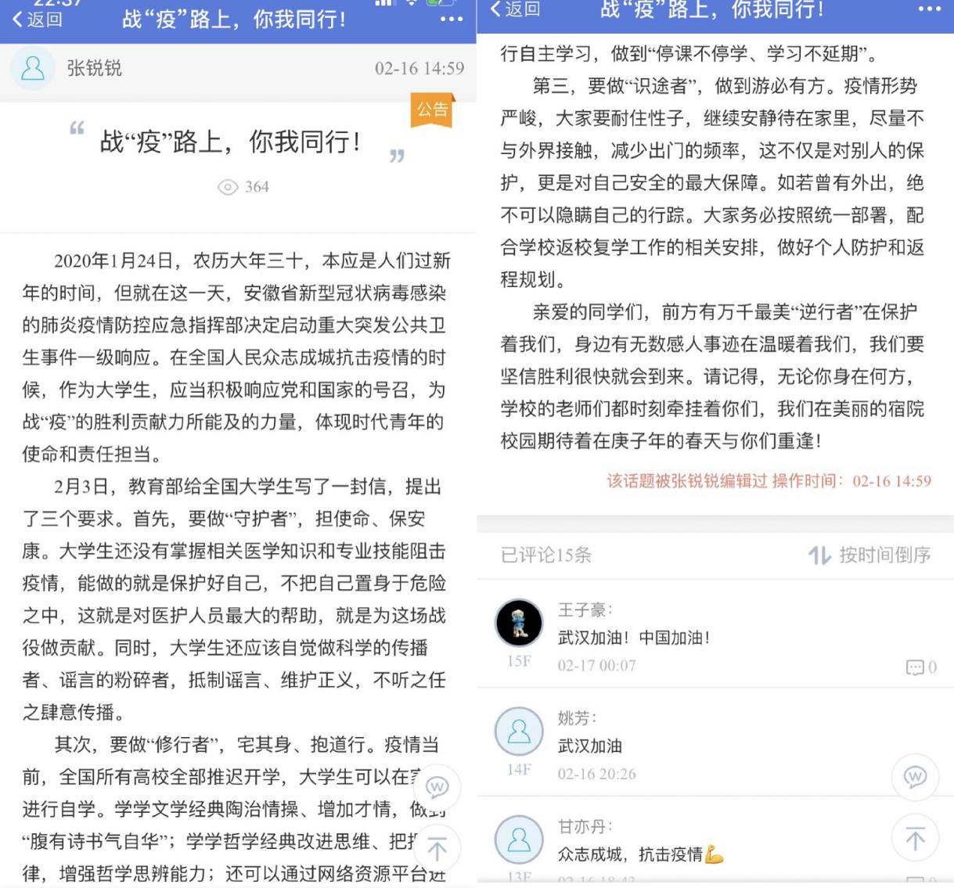Open the three-dot menu on left header

pos(452,20)
